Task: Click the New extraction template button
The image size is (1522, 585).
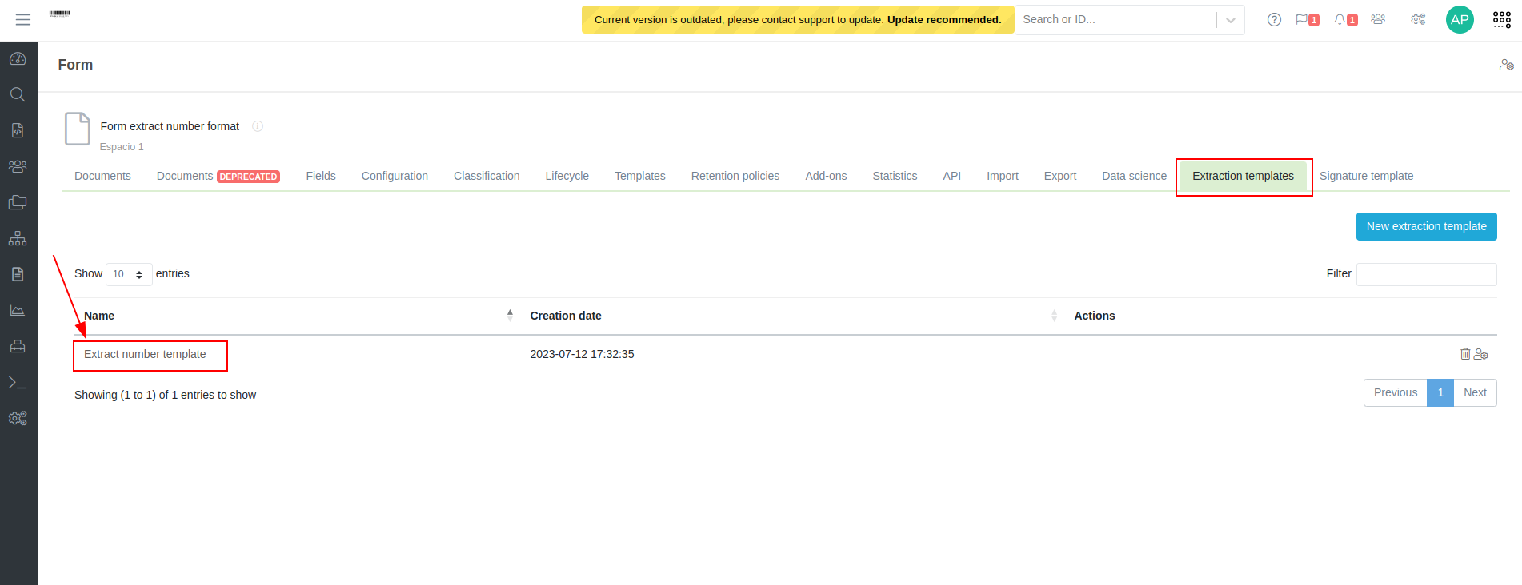Action: [x=1426, y=226]
